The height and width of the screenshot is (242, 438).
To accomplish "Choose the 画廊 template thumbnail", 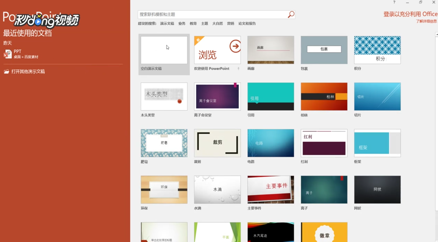I will 271,50.
